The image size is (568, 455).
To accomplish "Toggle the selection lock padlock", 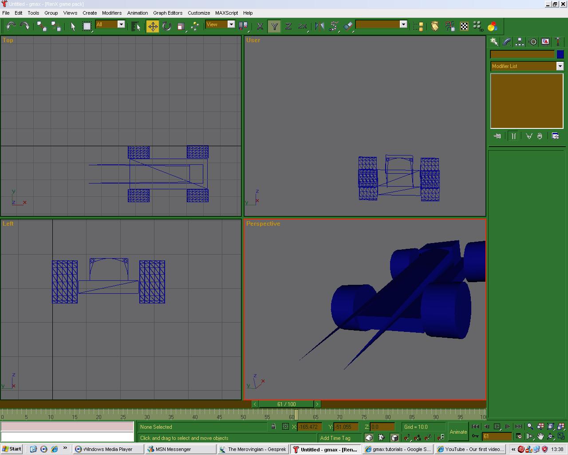I will (x=273, y=427).
